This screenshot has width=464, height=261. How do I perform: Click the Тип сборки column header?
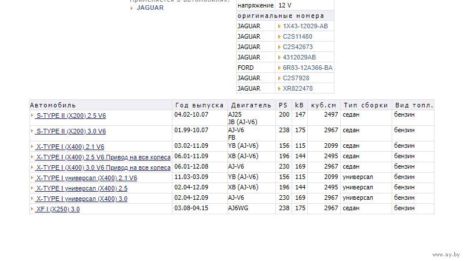pos(366,105)
